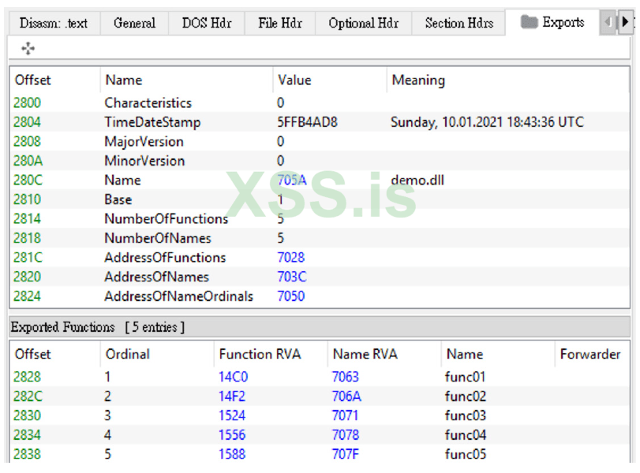The image size is (640, 473).
Task: Follow func03 Function RVA 1524
Action: point(232,416)
